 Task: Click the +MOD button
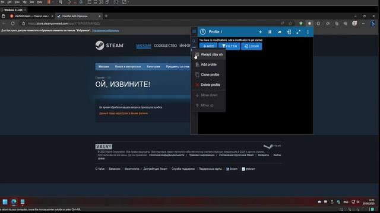[x=208, y=46]
